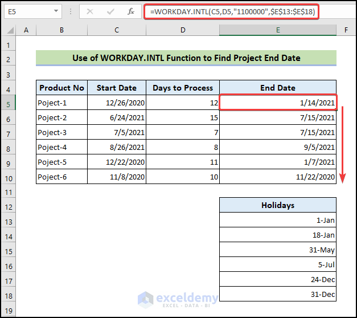Select start date 6/24/2021 cell

click(117, 117)
